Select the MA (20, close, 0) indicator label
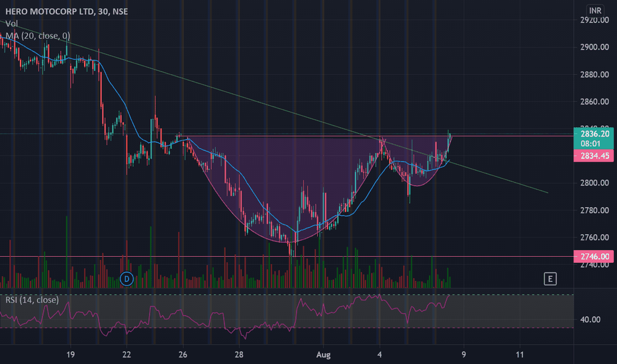 point(38,36)
